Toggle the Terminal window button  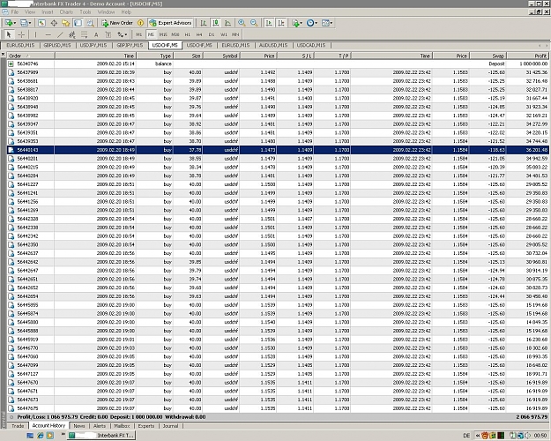78,23
